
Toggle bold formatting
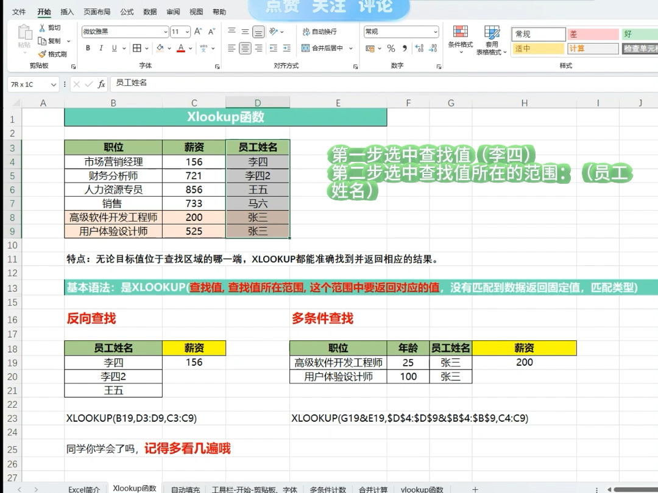pyautogui.click(x=88, y=47)
